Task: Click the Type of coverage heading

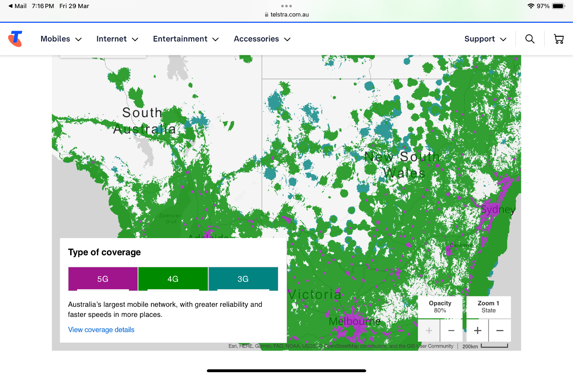Action: coord(105,252)
